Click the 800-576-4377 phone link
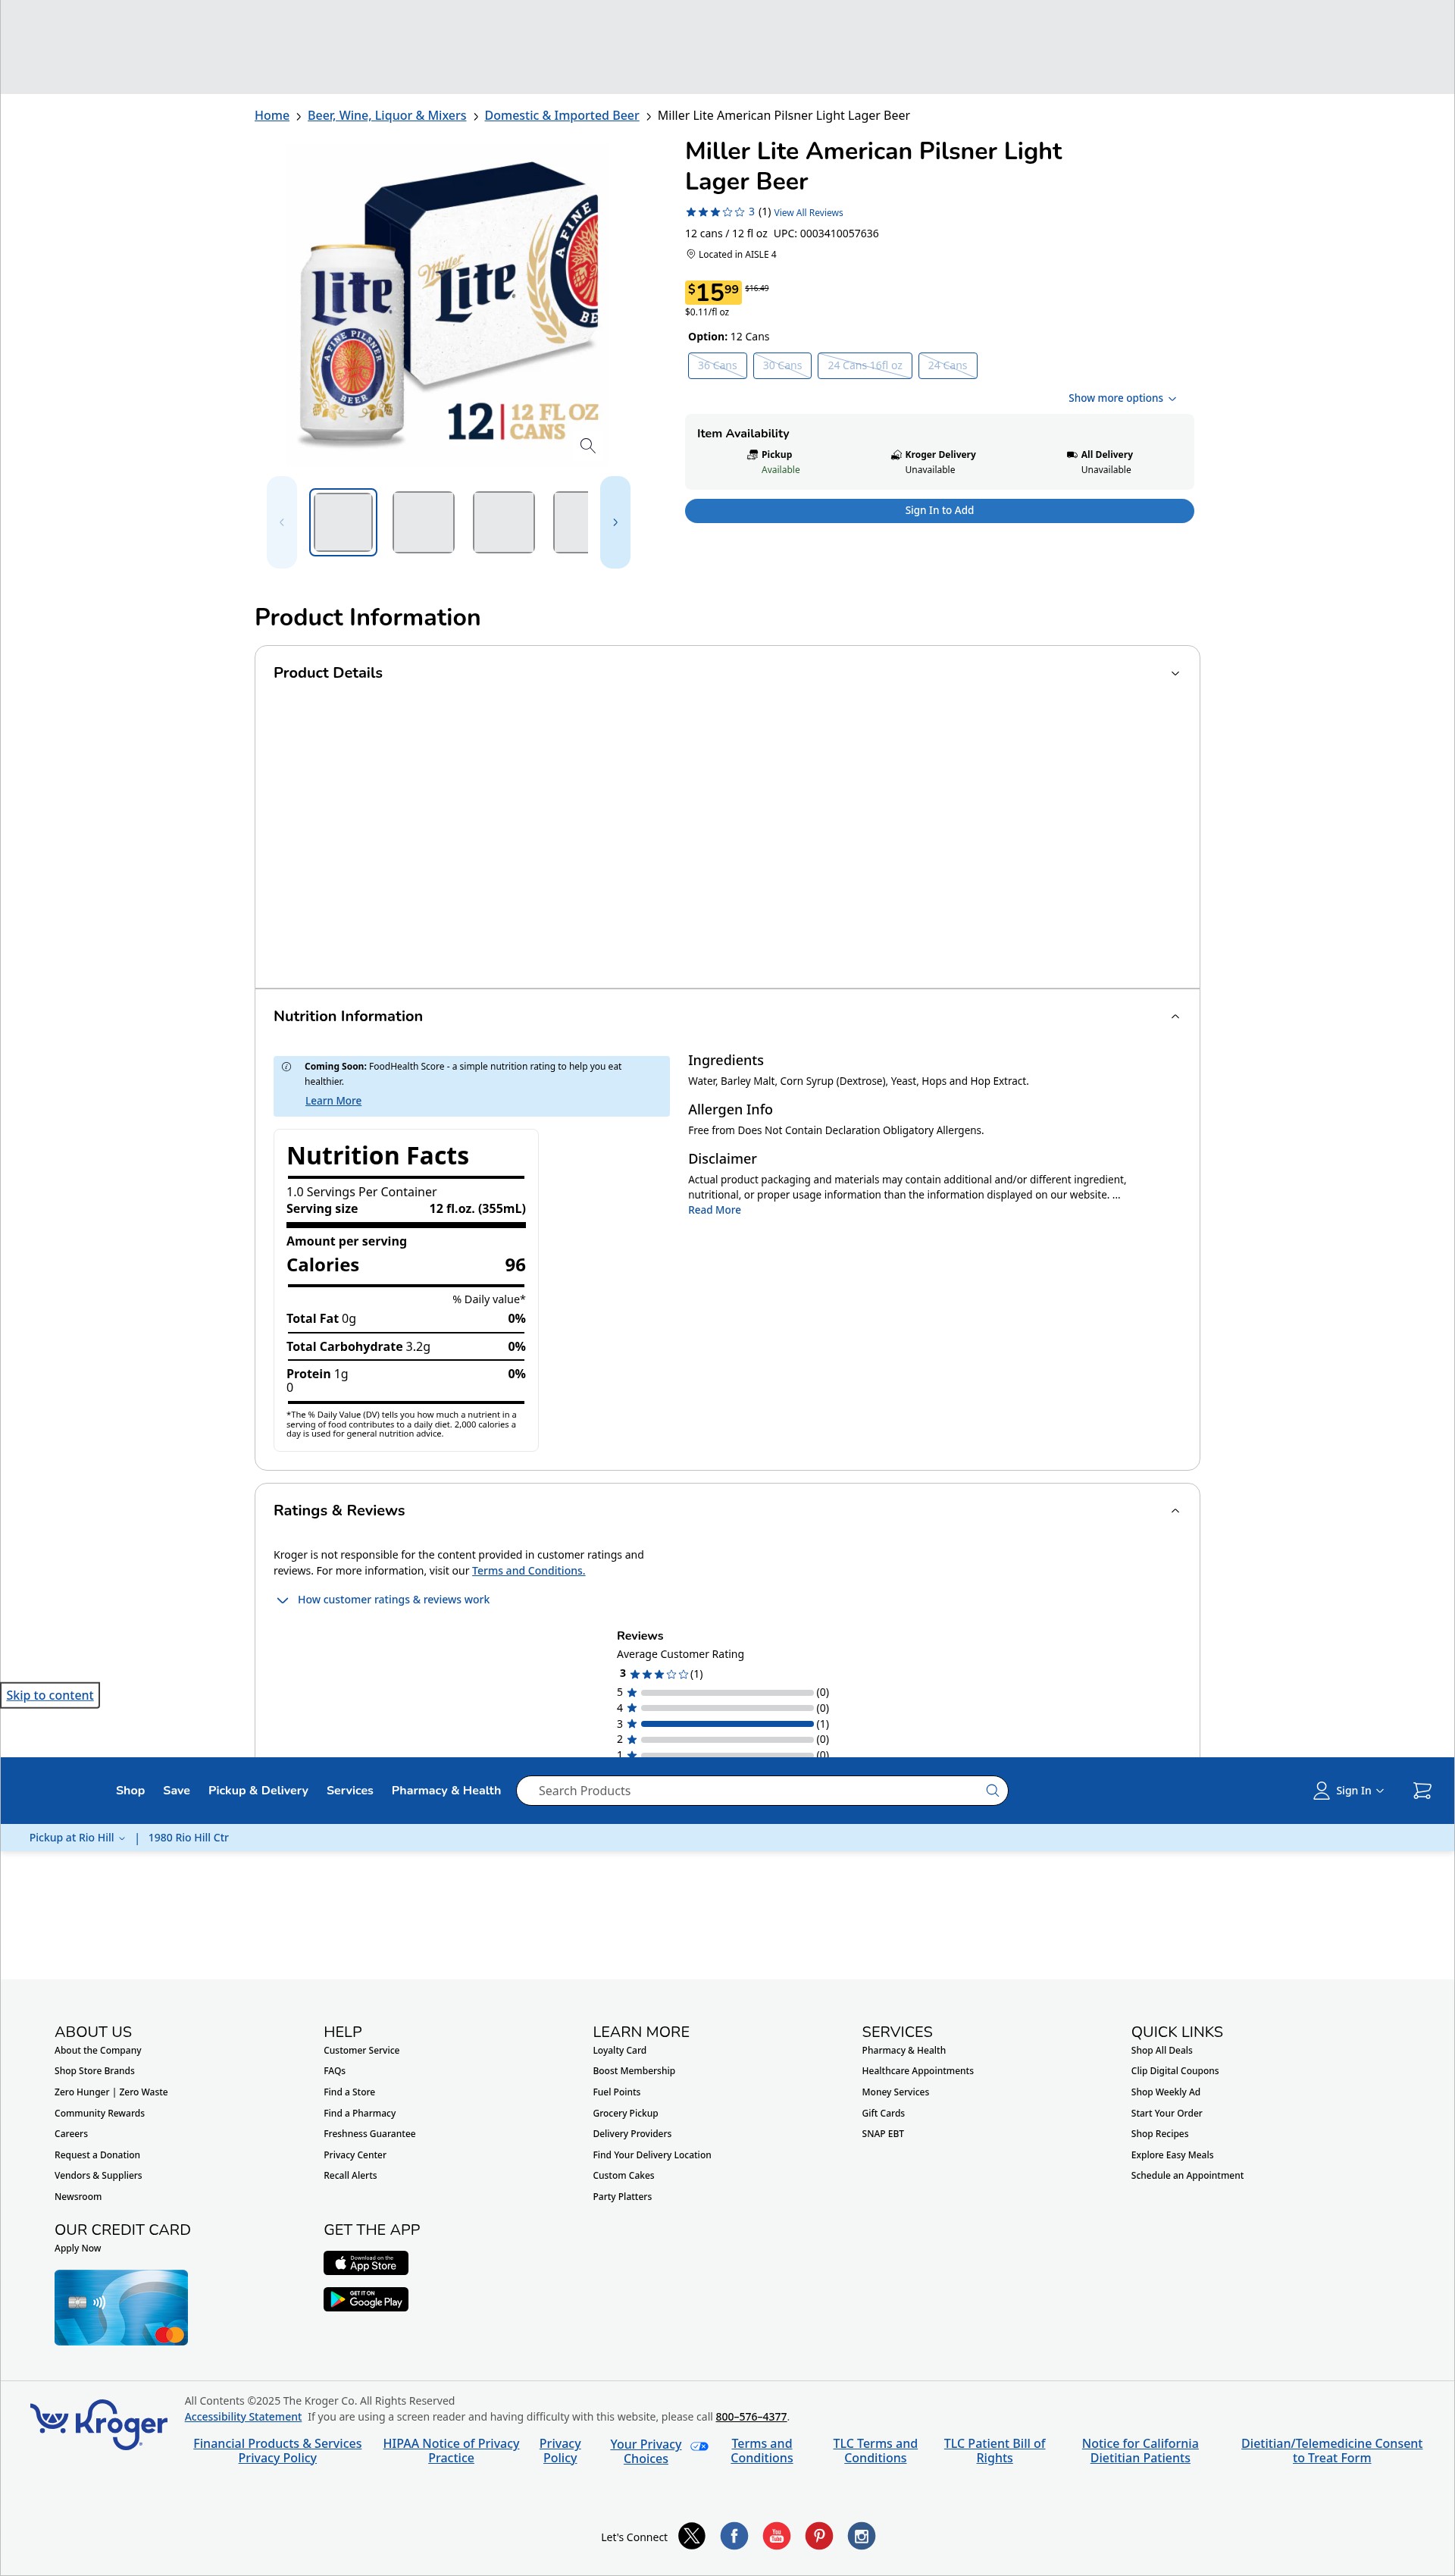1455x2576 pixels. 750,2417
